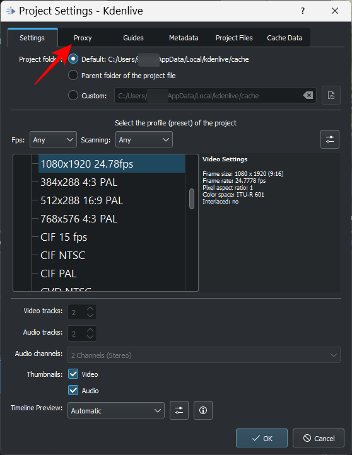This screenshot has width=352, height=455.
Task: Increase the Video tracks count arrow
Action: 90,308
